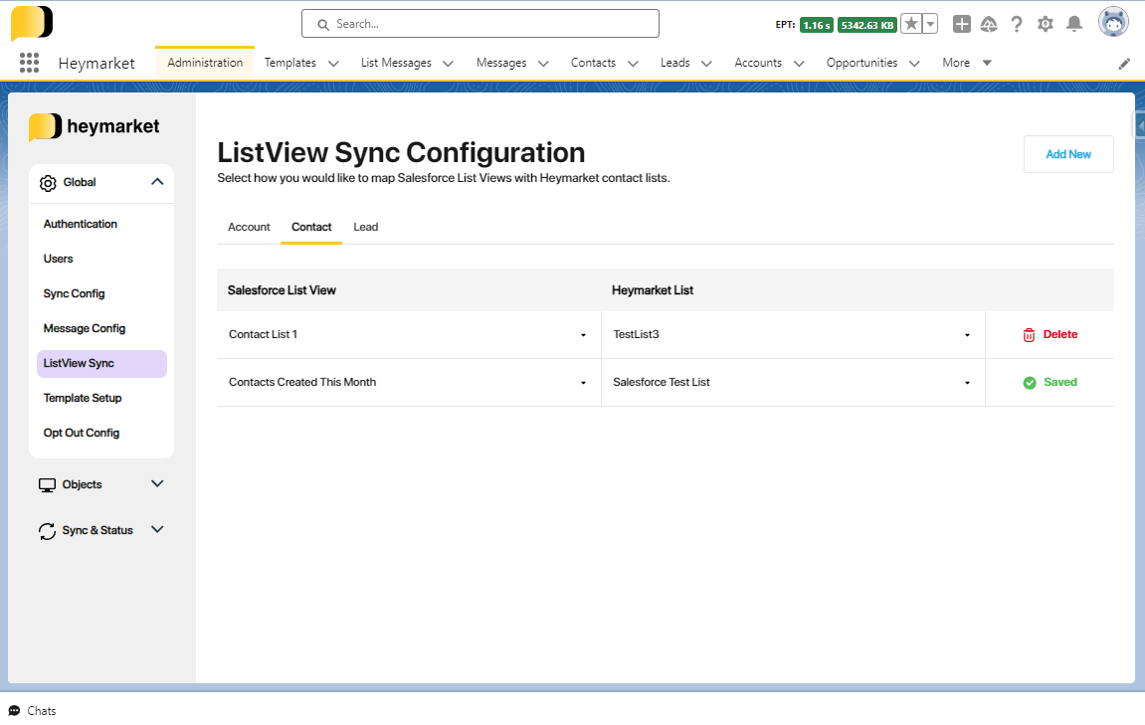Click the Global gear icon in the sidebar
Viewport: 1145px width, 725px height.
coord(48,183)
